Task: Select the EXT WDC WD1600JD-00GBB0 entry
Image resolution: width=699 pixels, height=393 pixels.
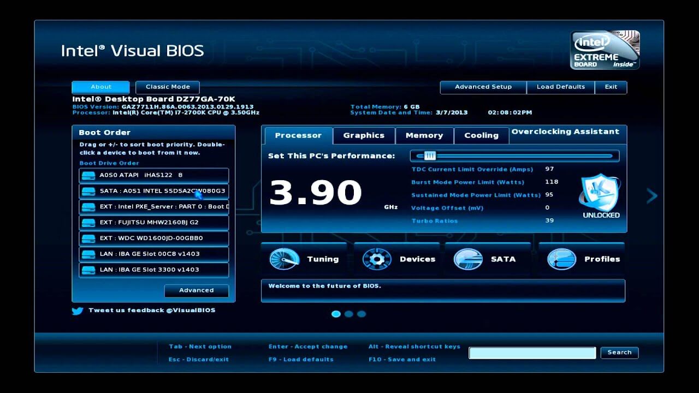Action: point(154,239)
